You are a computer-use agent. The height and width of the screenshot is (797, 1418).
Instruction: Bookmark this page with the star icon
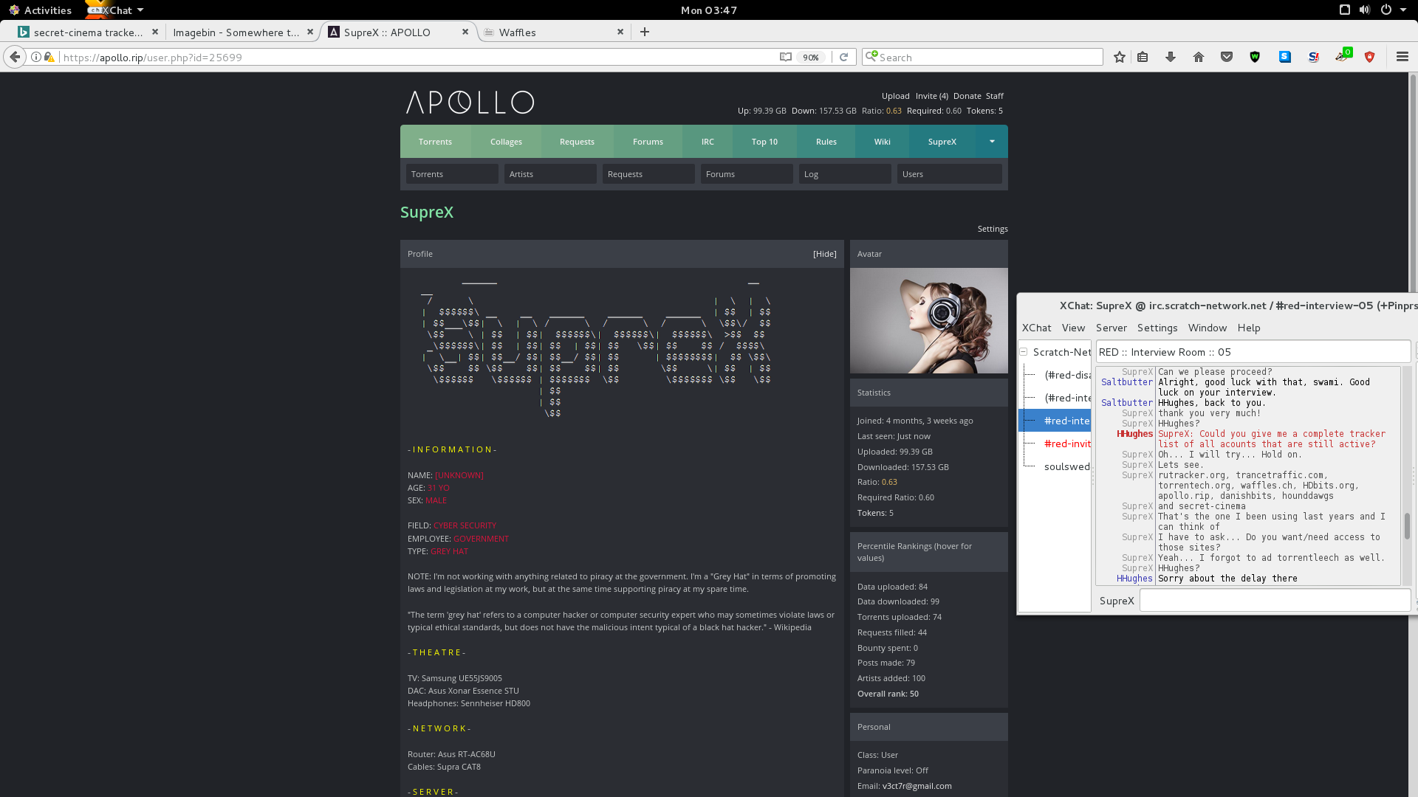[x=1120, y=57]
